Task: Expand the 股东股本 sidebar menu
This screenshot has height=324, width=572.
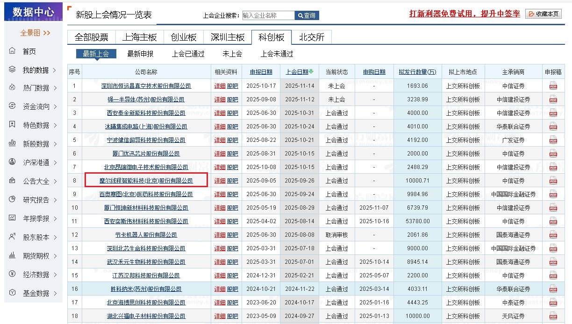Action: [54, 237]
